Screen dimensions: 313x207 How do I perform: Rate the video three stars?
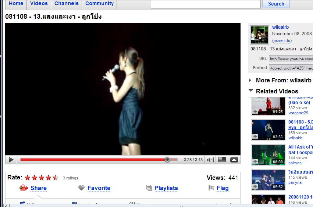click(x=42, y=178)
